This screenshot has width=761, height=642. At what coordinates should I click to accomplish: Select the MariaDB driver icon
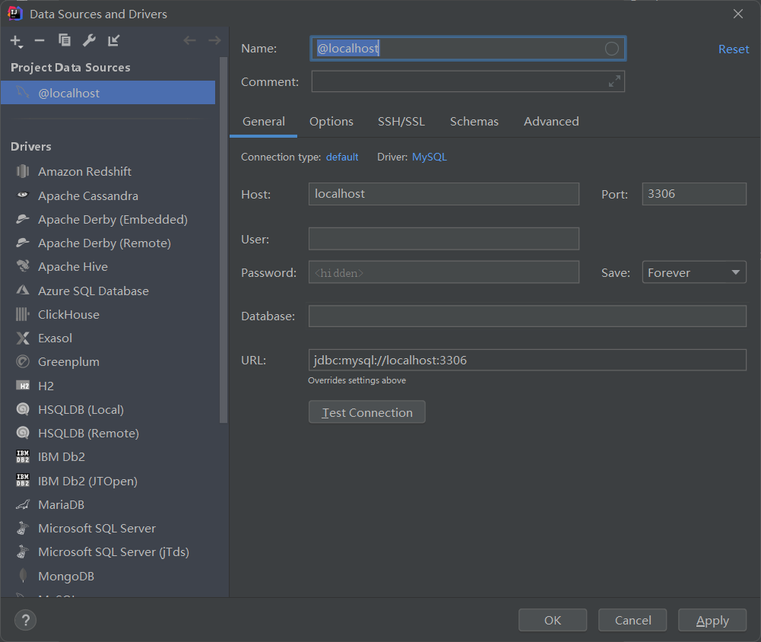click(22, 504)
